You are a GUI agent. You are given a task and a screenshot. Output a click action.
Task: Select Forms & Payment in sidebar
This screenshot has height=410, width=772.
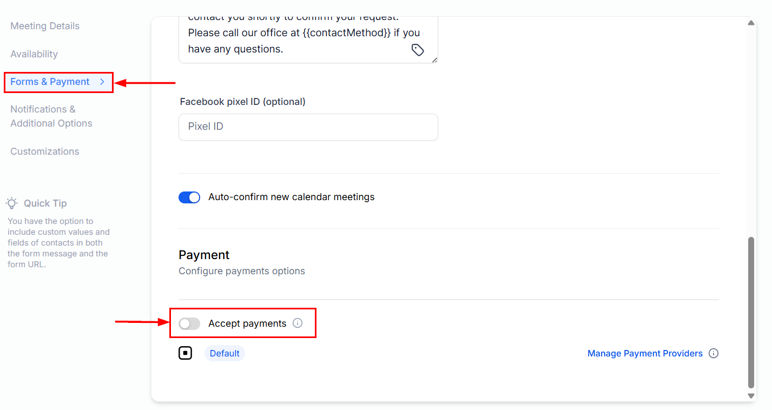click(50, 82)
